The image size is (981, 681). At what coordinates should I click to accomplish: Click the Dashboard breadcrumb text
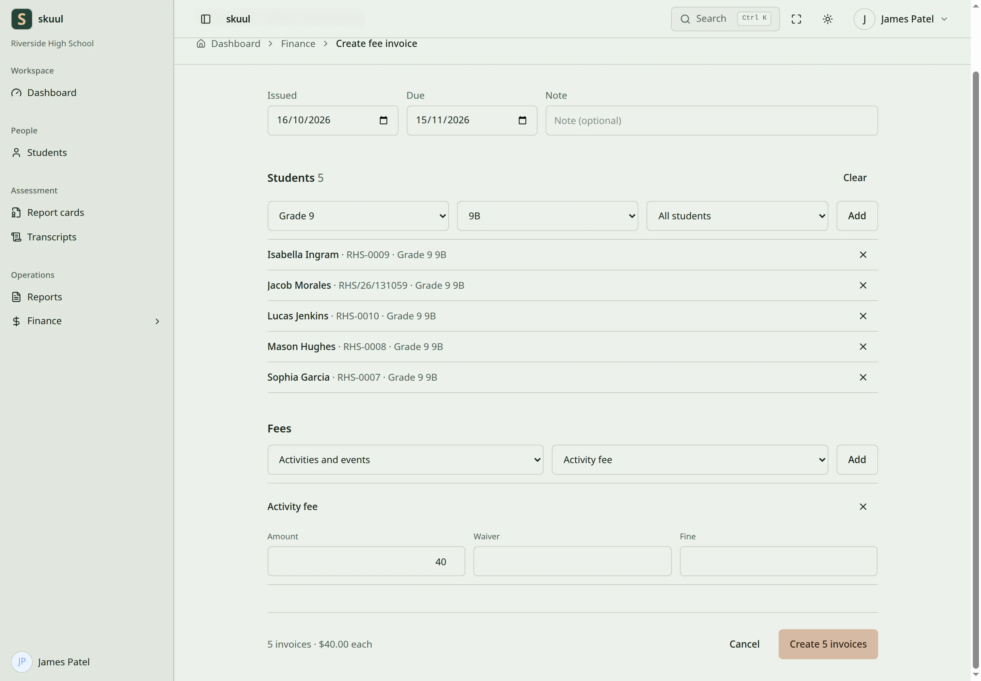[x=236, y=44]
